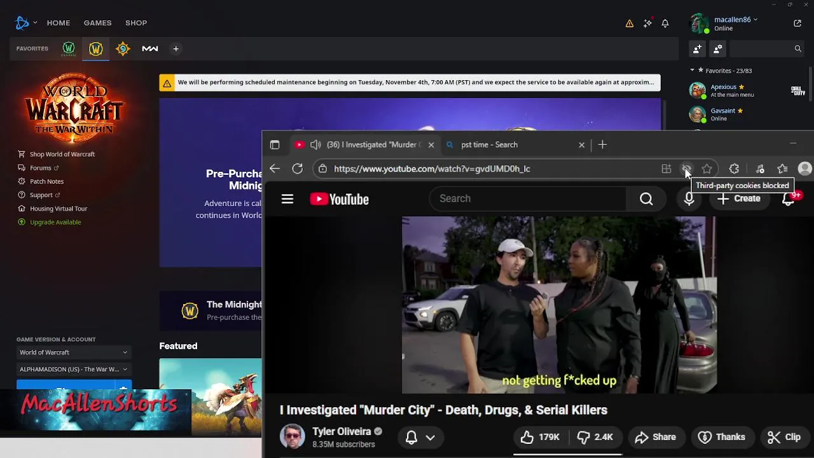Close the pst time Search tab
Viewport: 814px width, 458px height.
[581, 145]
